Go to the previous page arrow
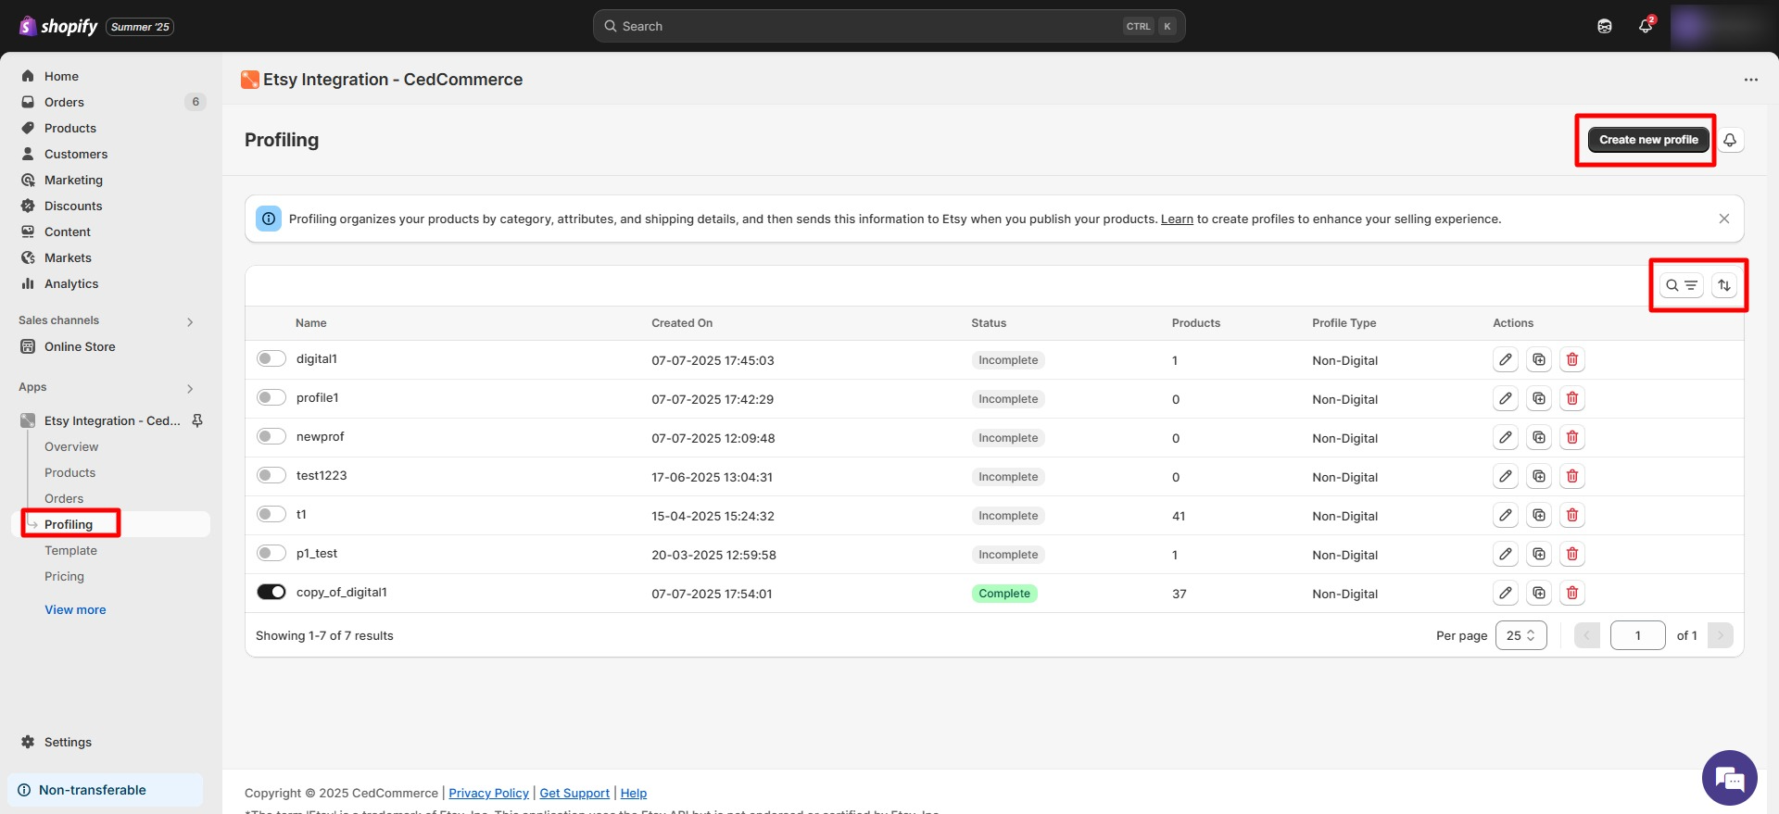This screenshot has width=1779, height=814. [1587, 635]
